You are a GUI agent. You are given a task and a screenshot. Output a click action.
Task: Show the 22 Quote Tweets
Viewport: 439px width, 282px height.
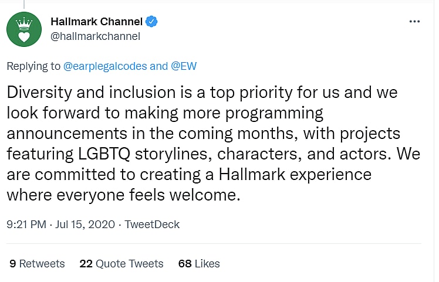pos(121,264)
